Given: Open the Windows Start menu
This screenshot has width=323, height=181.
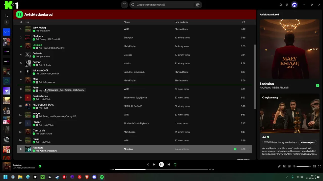Looking at the screenshot, I should (x=5, y=177).
